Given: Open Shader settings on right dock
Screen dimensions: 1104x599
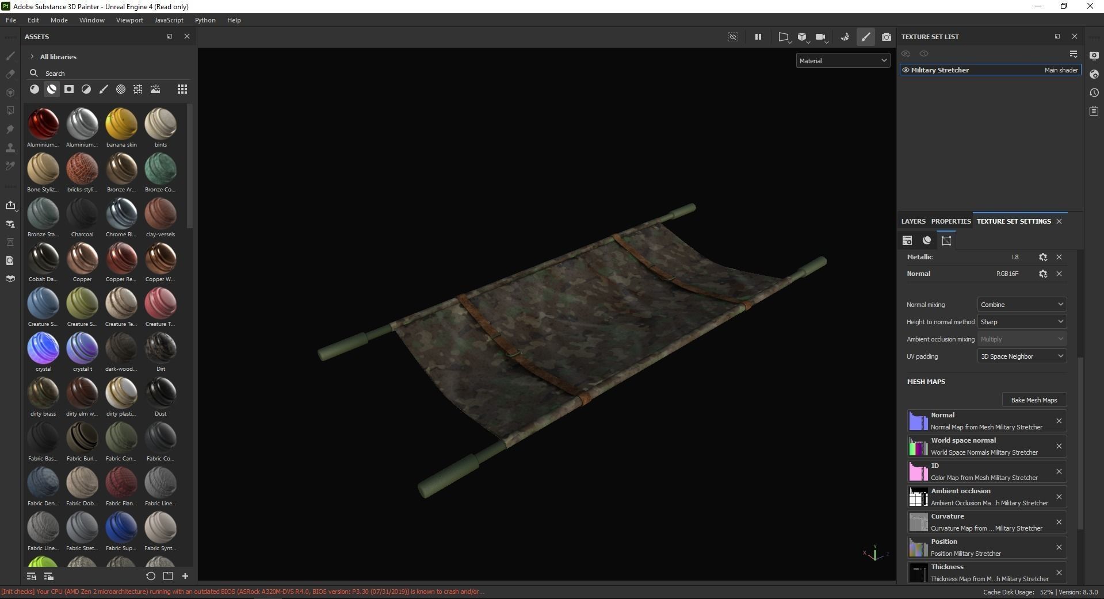Looking at the screenshot, I should (x=1094, y=74).
